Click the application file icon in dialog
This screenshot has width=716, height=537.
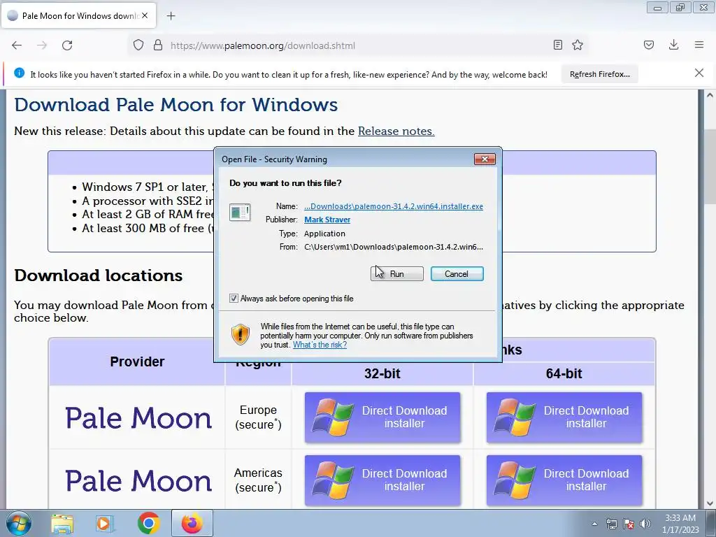[240, 213]
